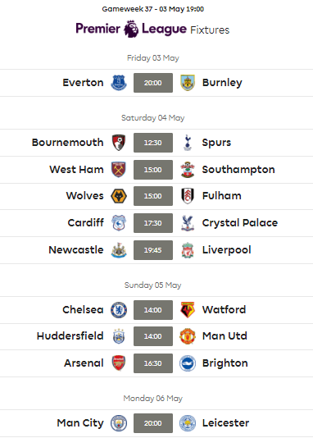The image size is (313, 438).
Task: Select the Southampton team name
Action: [238, 170]
